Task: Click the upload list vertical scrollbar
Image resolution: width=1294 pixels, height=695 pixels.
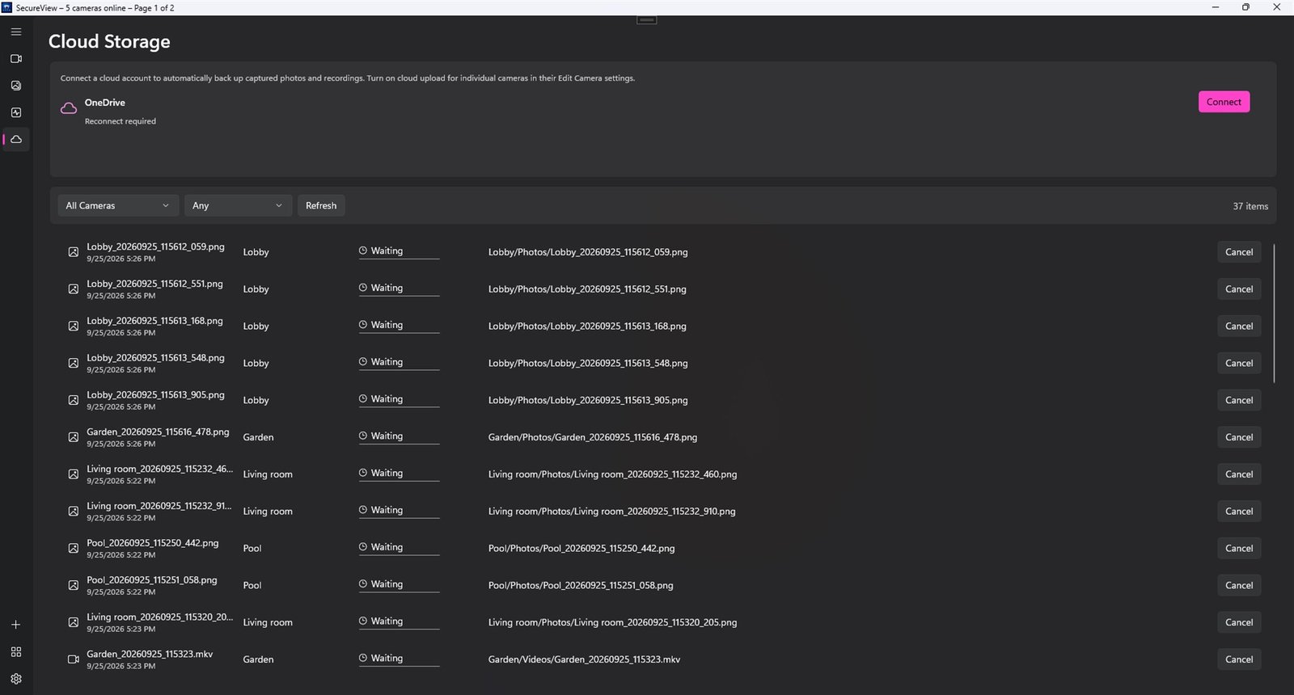Action: (1274, 314)
